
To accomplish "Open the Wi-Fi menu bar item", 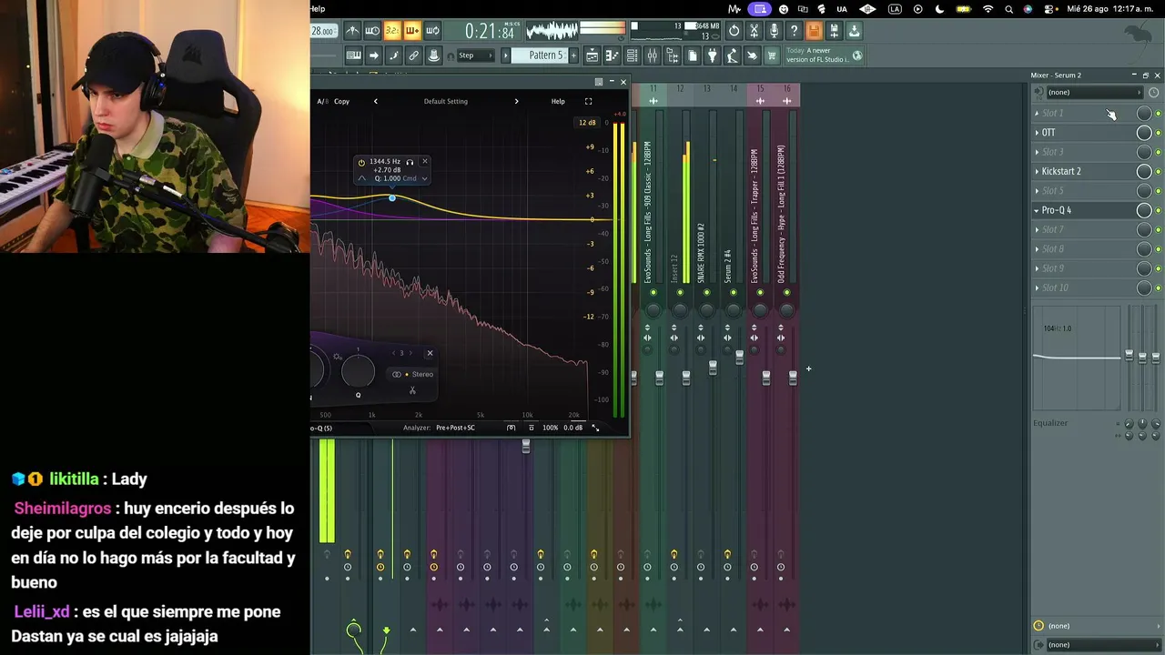I will coord(988,9).
